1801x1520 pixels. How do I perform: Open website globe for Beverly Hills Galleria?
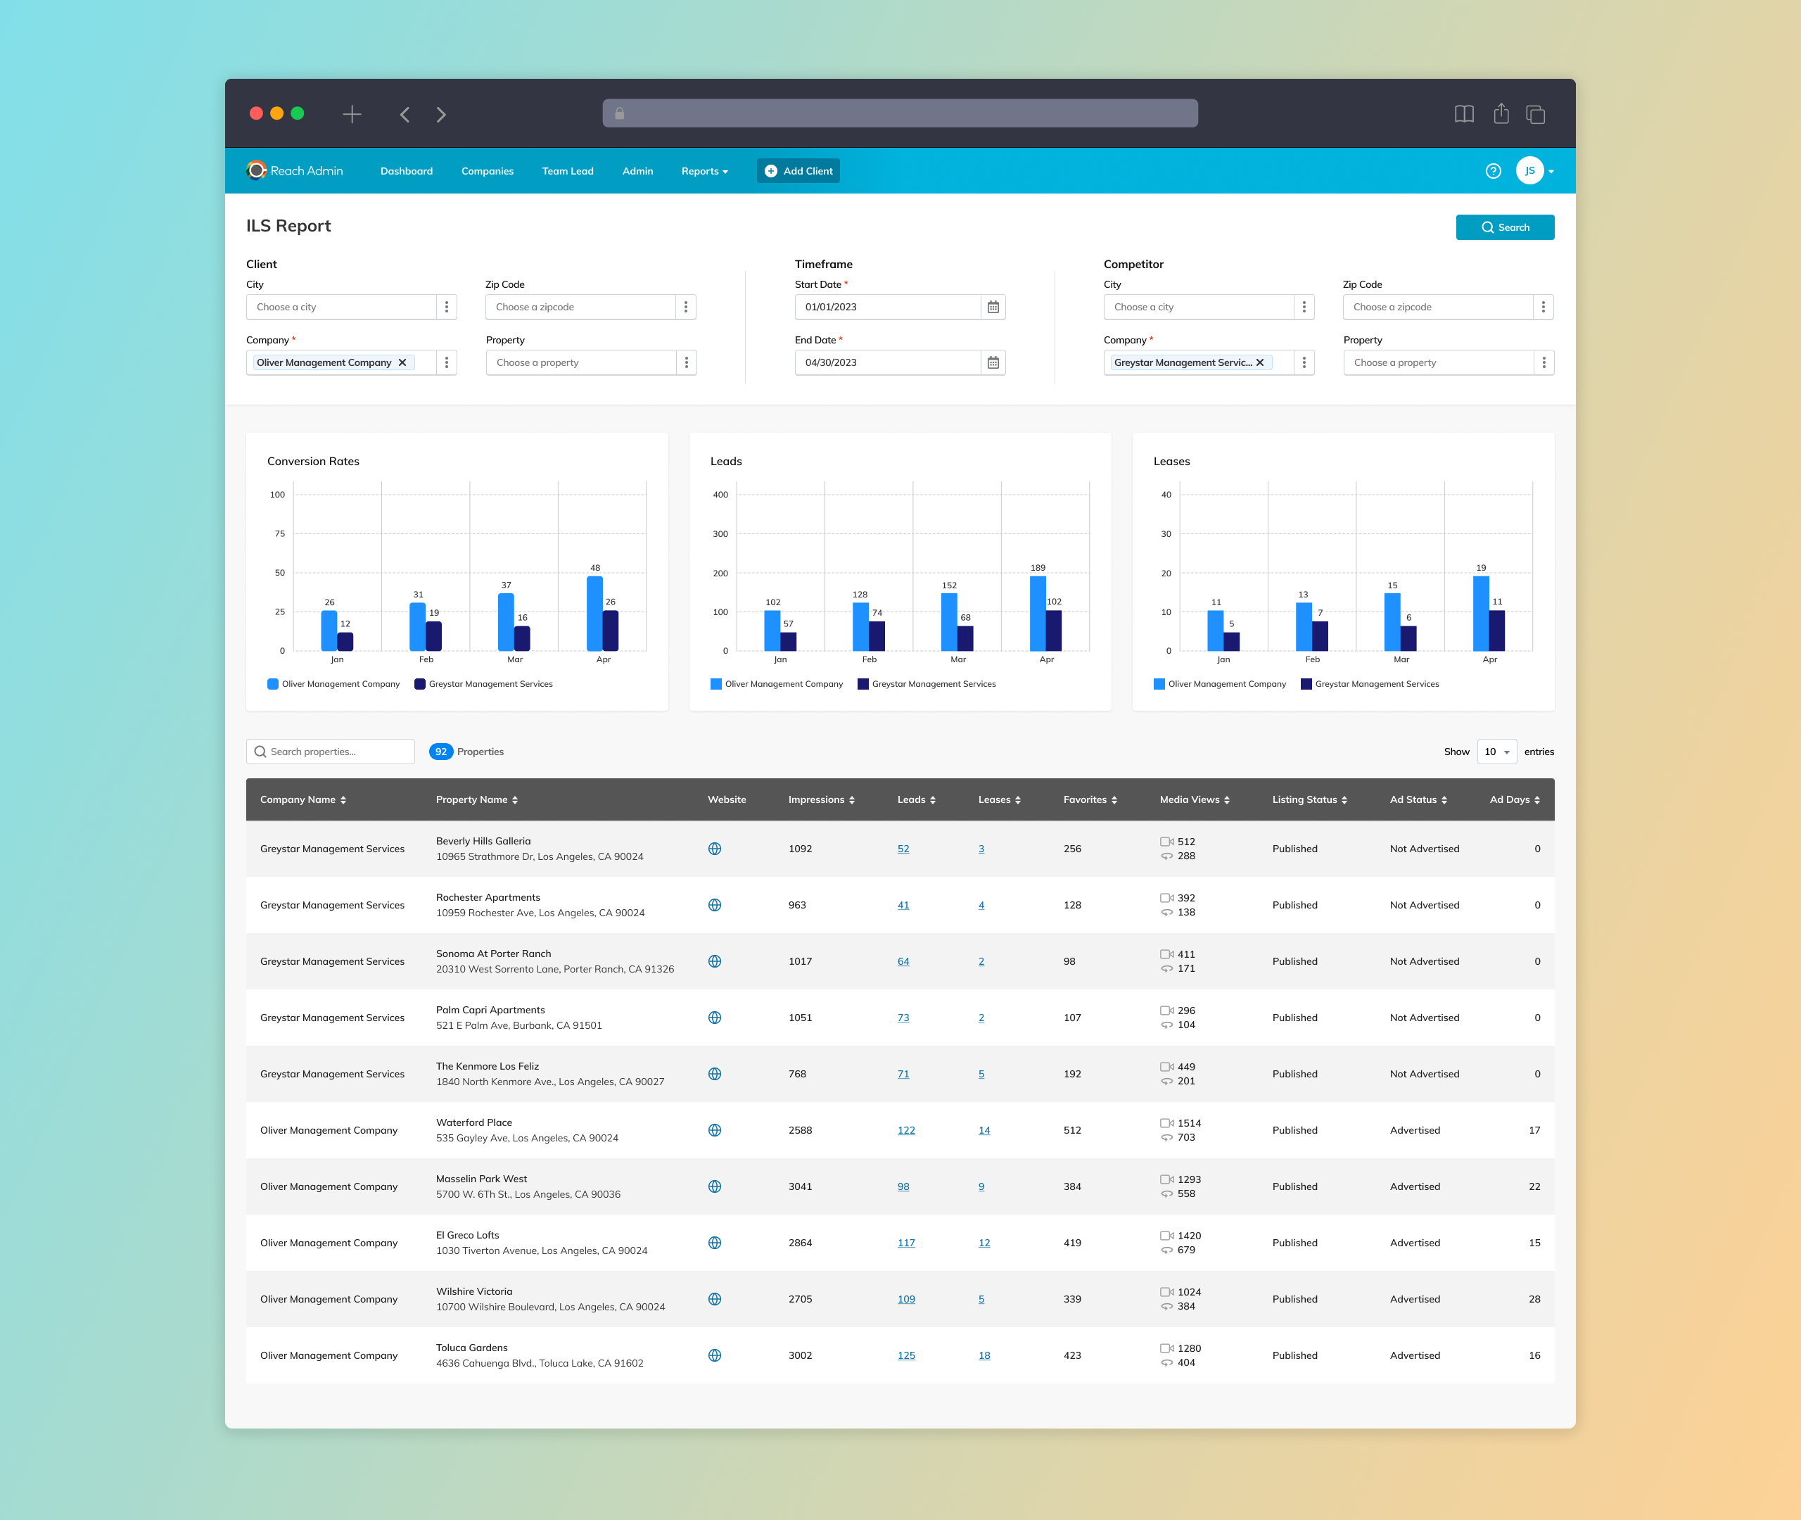(x=714, y=849)
